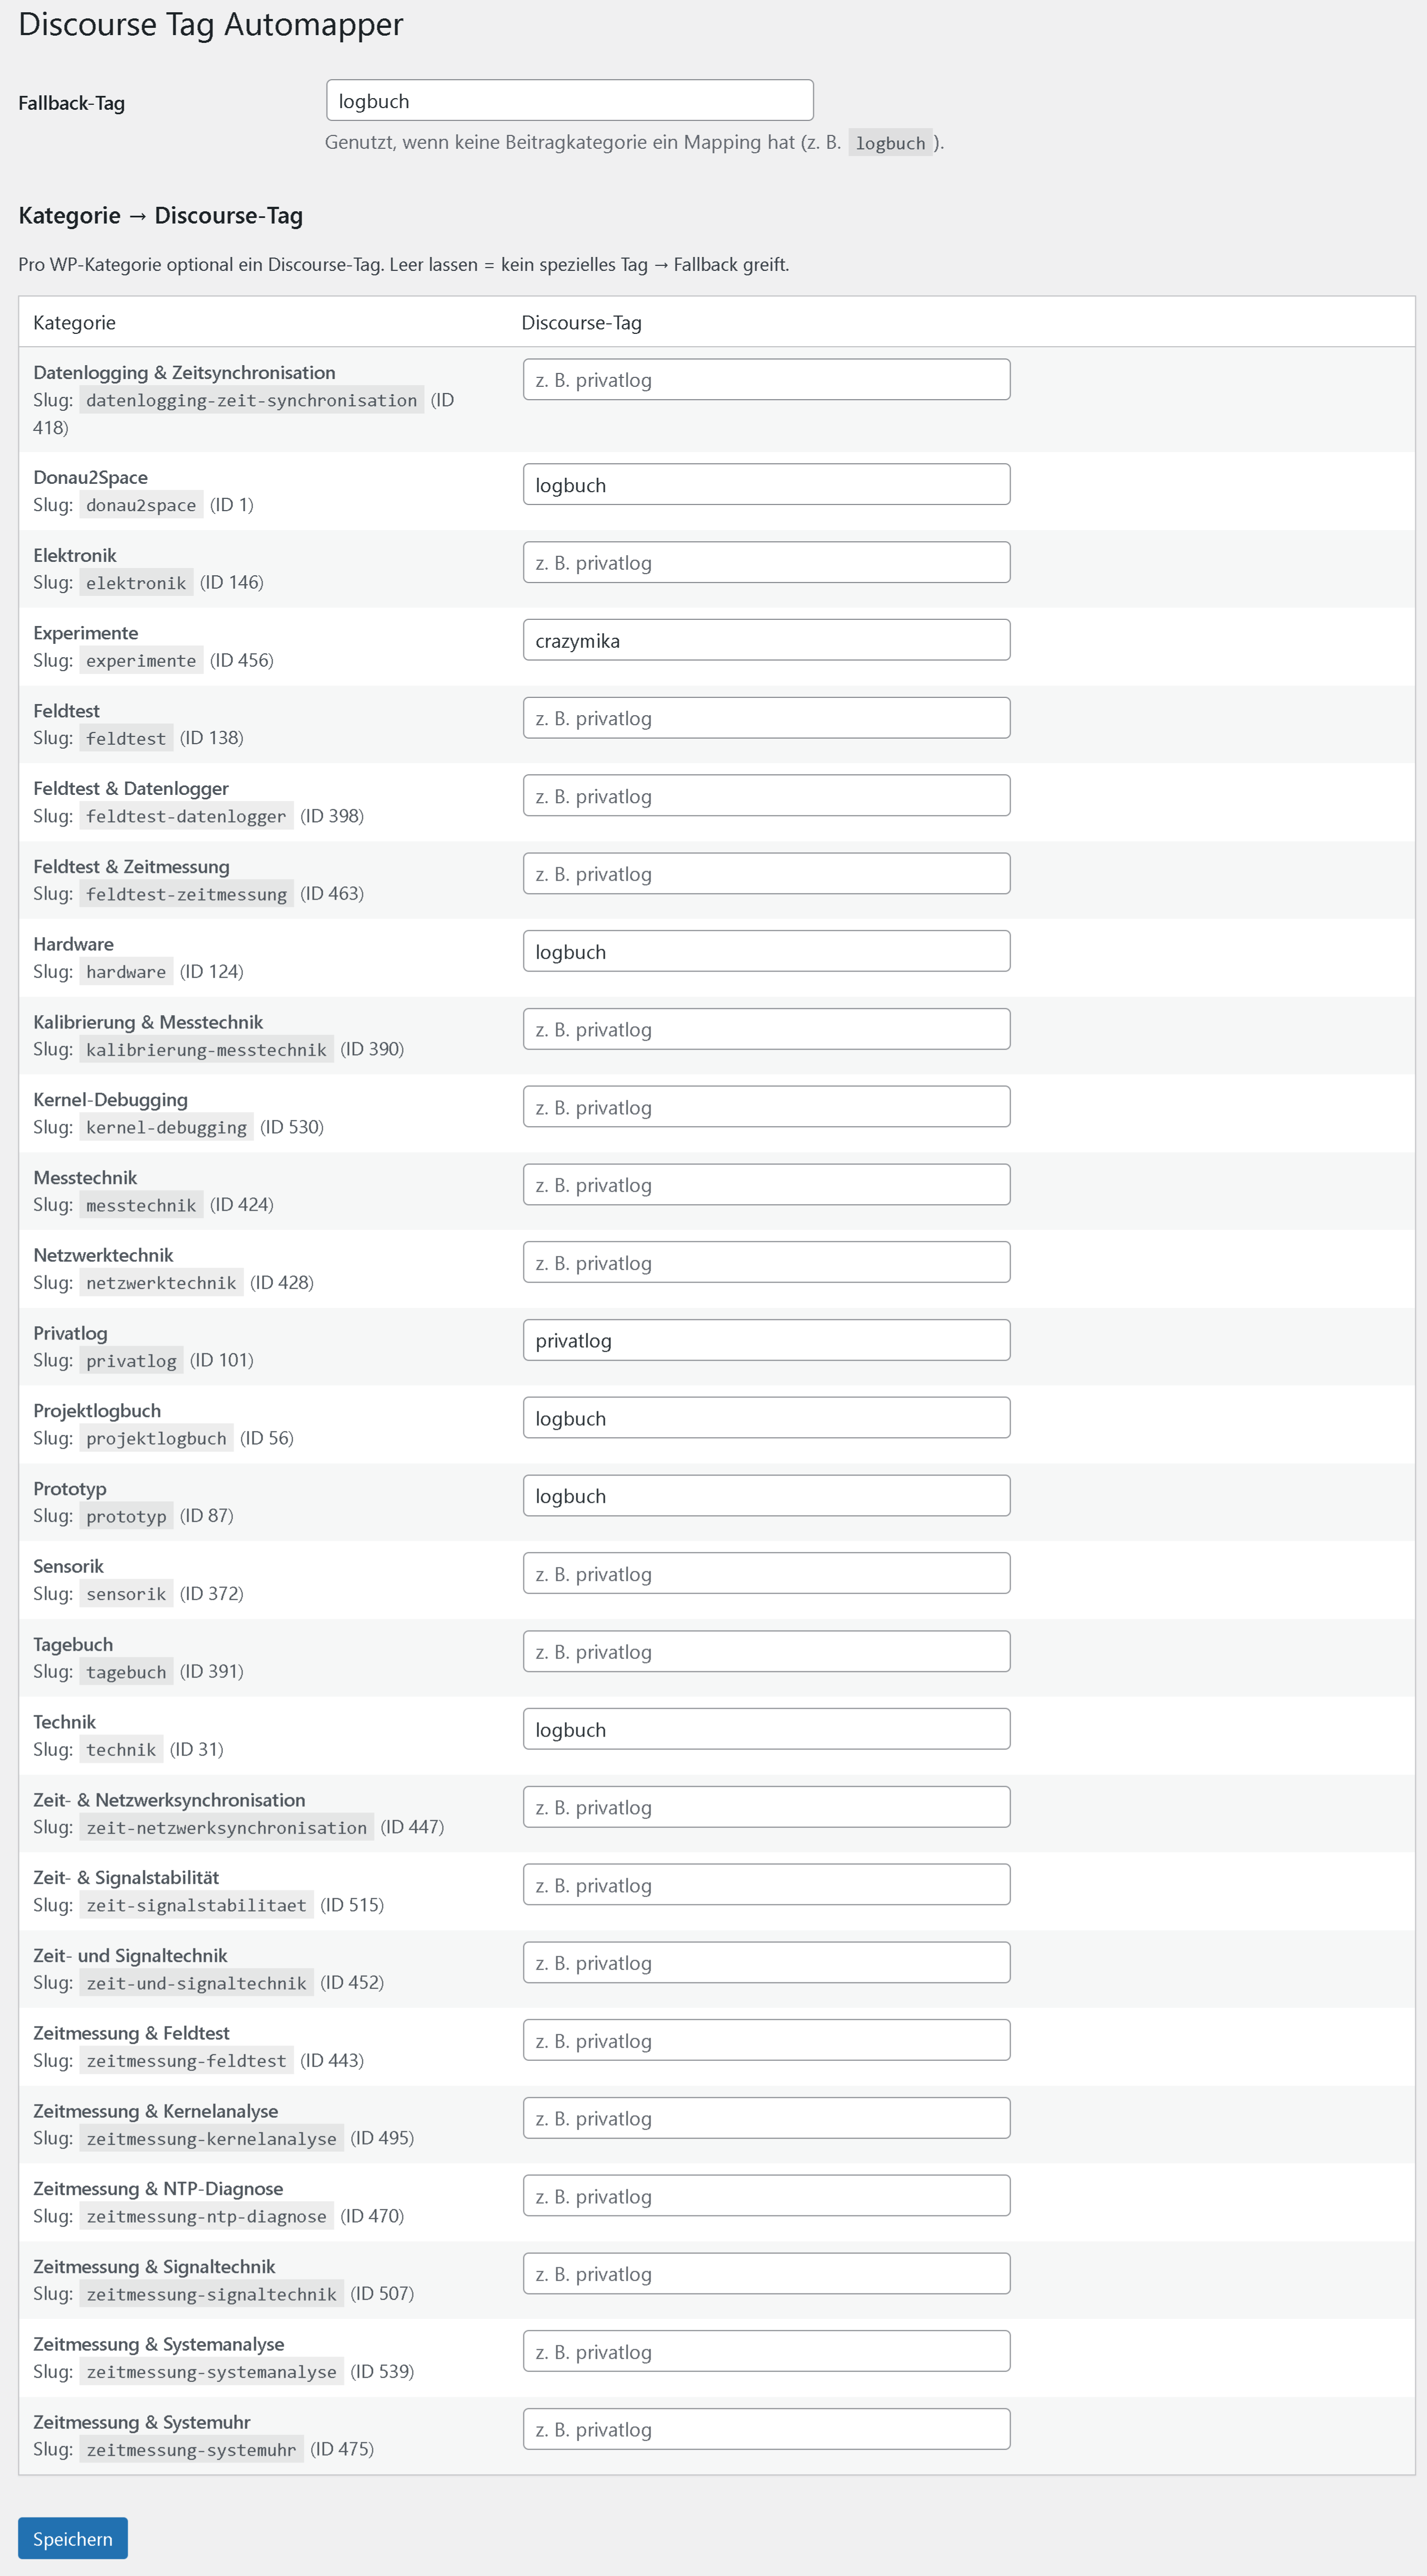Focus the Kalibrierung & Messtechnik tag input
1427x2576 pixels.
(x=766, y=1030)
